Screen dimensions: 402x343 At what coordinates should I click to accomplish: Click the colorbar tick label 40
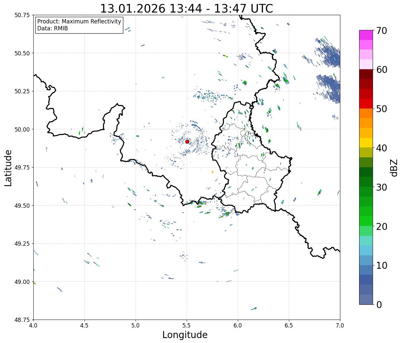(x=382, y=148)
